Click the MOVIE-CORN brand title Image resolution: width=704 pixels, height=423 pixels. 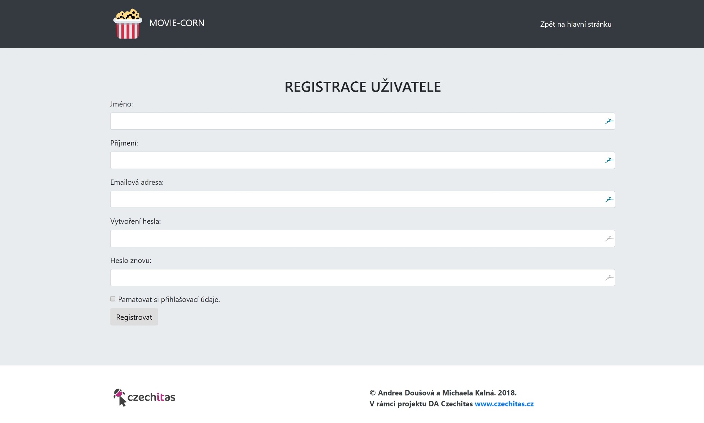coord(177,23)
